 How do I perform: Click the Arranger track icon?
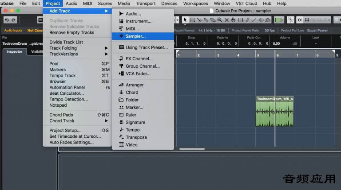[121, 85]
